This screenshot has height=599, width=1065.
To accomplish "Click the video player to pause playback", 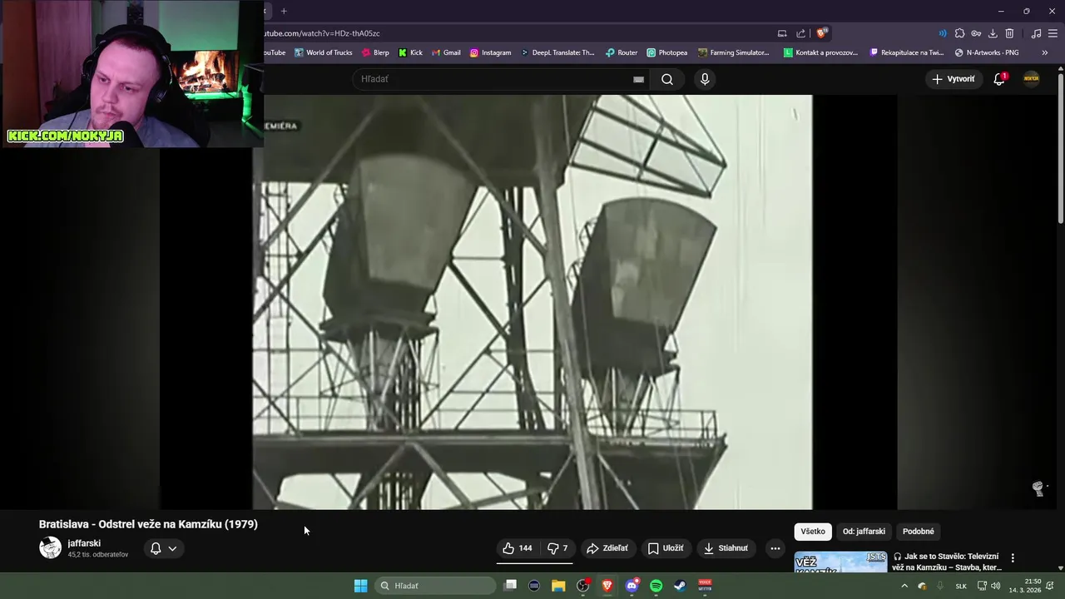I will [532, 302].
